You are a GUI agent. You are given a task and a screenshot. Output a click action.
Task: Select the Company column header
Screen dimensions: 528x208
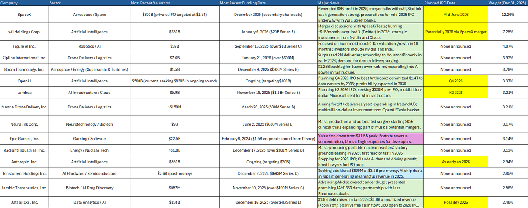coord(25,3)
